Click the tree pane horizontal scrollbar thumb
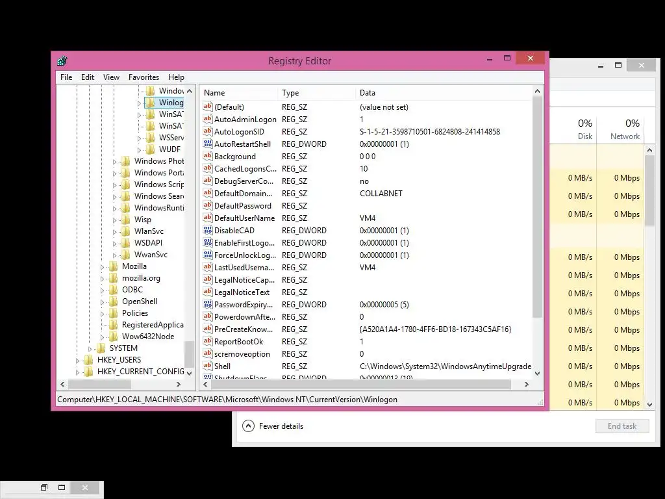 point(99,385)
